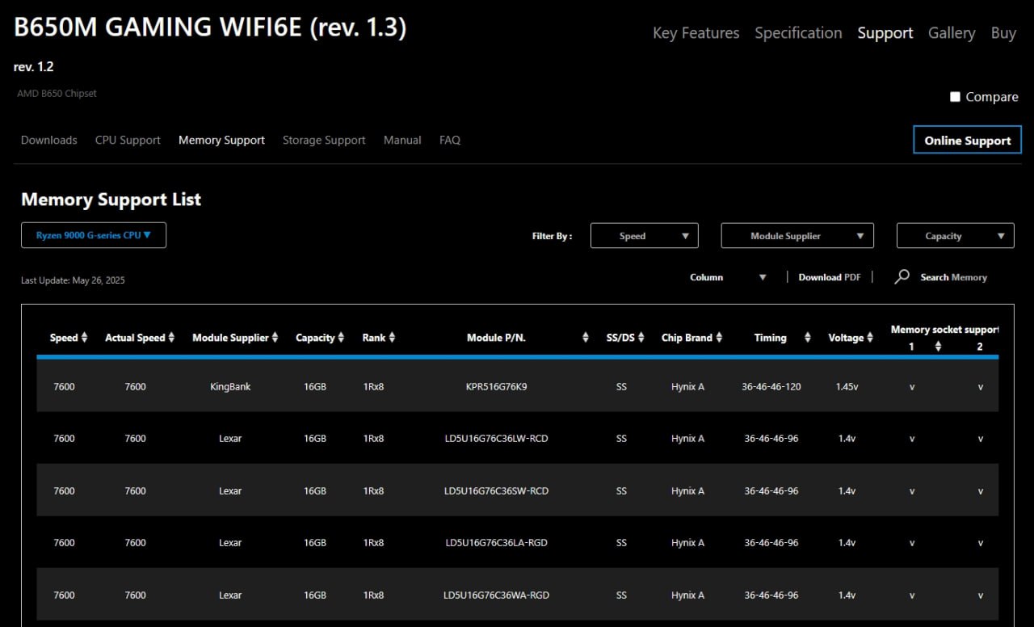
Task: Click the Last Update: May 26, 2025 text
Action: point(73,280)
